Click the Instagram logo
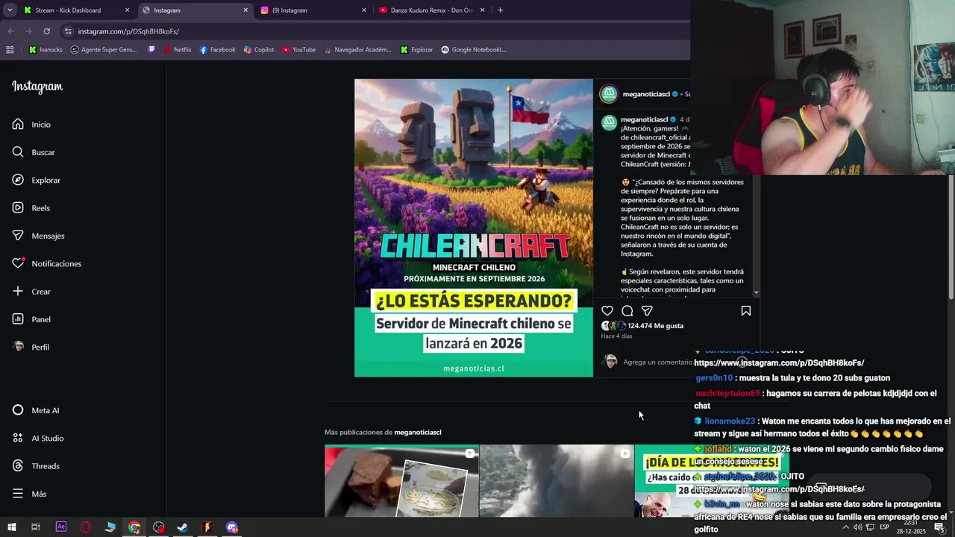 coord(37,87)
